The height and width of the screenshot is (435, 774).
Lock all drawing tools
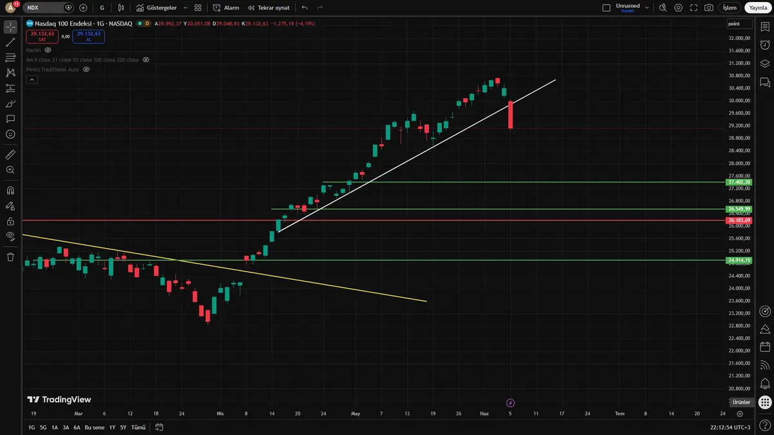[10, 221]
